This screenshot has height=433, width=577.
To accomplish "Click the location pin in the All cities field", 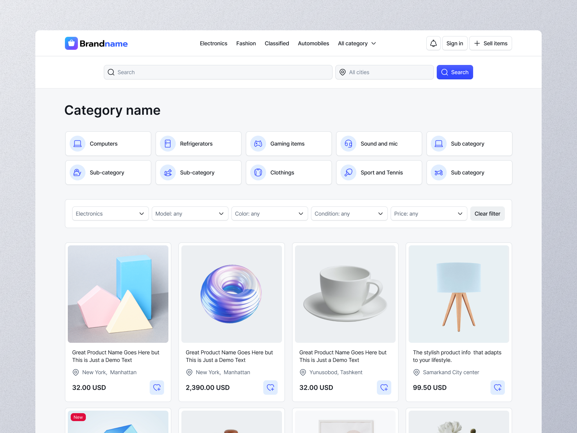I will (343, 72).
